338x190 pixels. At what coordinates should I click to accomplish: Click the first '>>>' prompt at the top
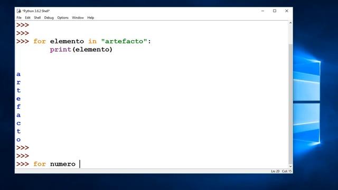[x=23, y=25]
